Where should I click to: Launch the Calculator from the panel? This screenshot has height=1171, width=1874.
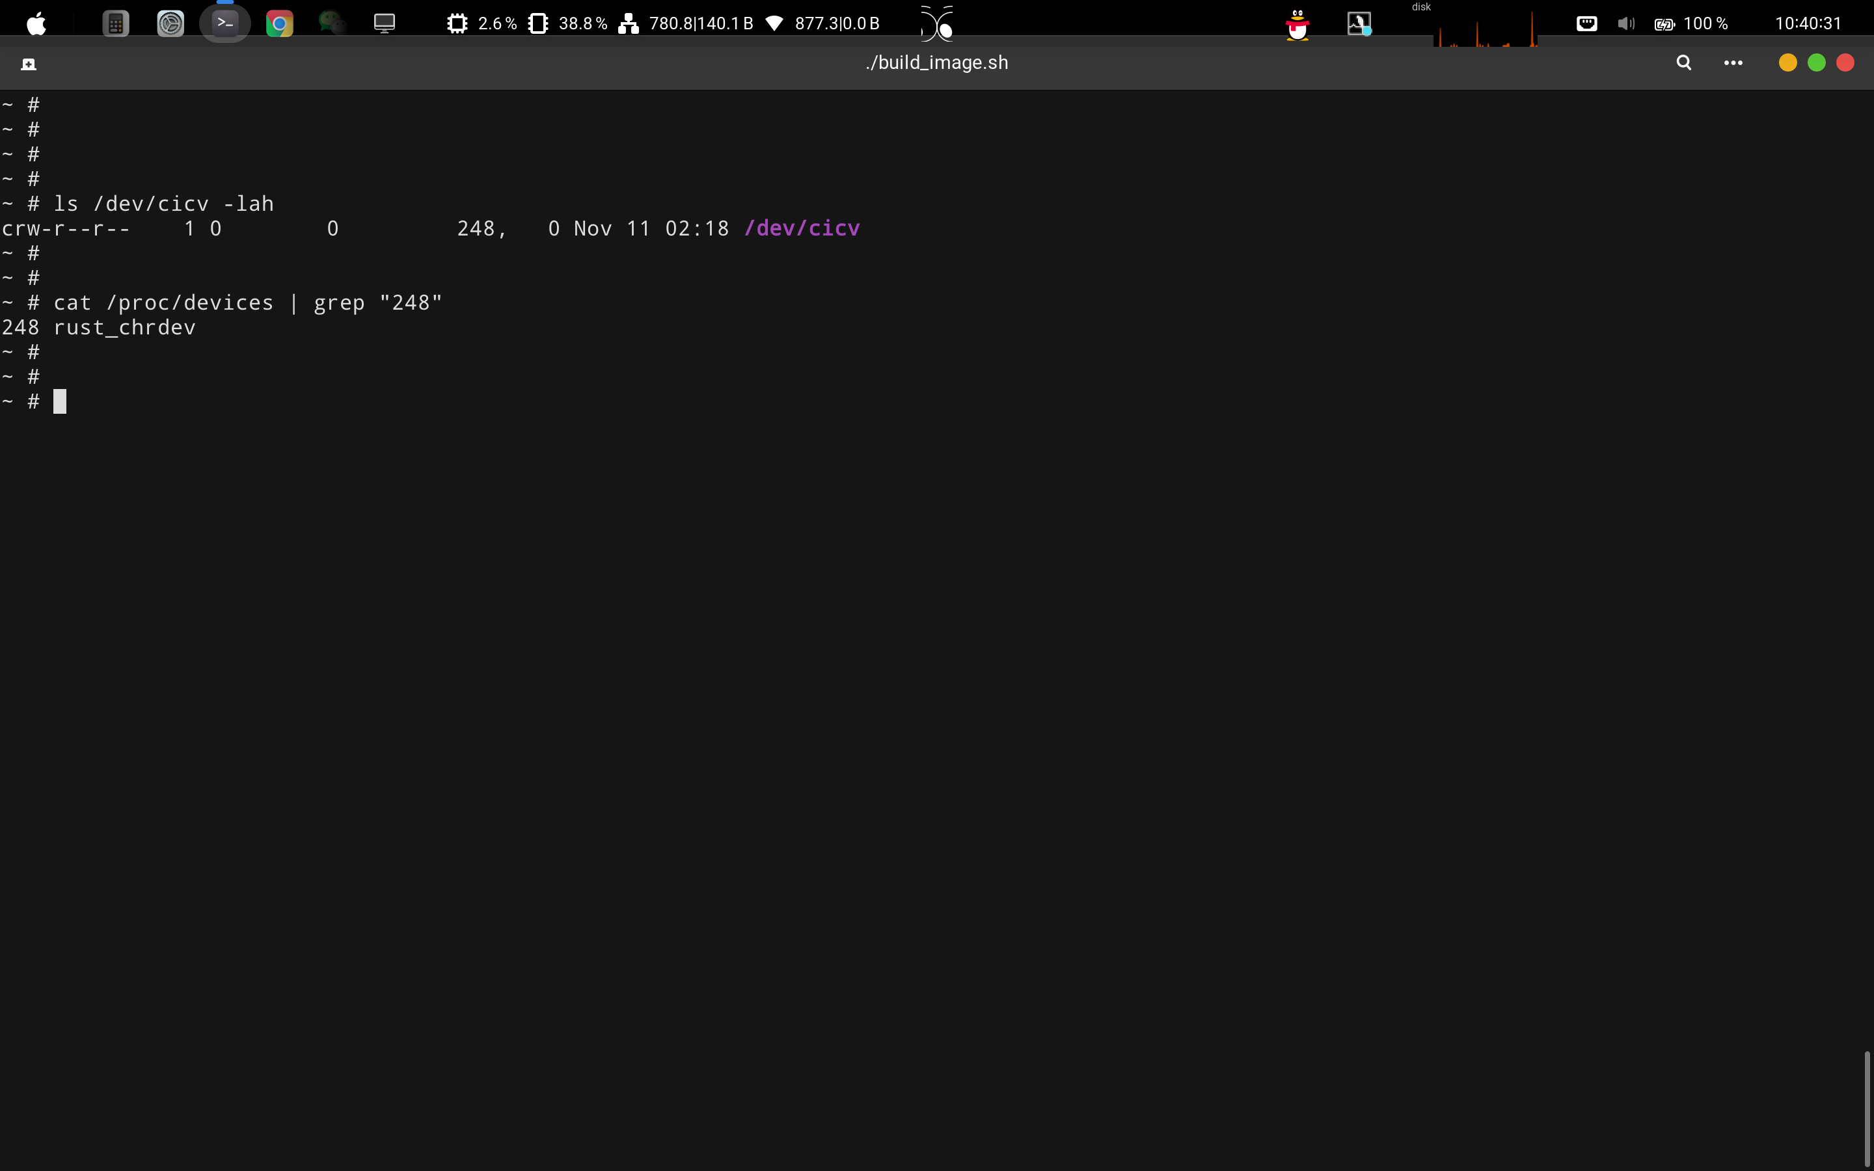pyautogui.click(x=115, y=23)
